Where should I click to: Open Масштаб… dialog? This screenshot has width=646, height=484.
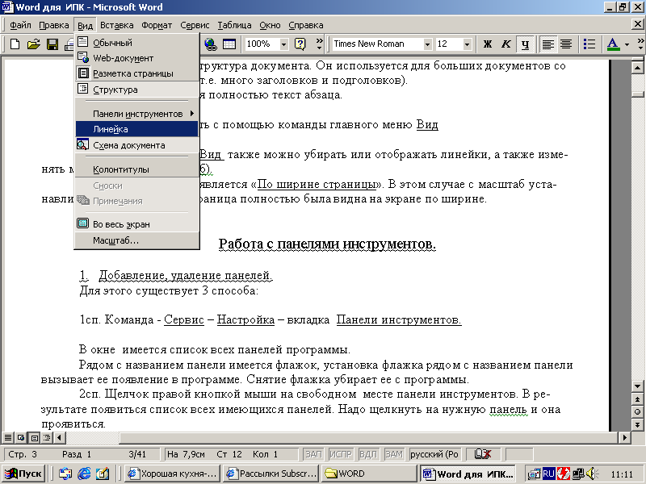pos(136,240)
